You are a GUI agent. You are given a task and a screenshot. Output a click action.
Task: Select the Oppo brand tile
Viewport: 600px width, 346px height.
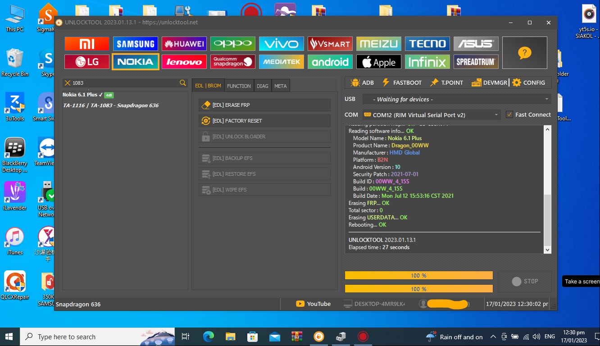[233, 44]
